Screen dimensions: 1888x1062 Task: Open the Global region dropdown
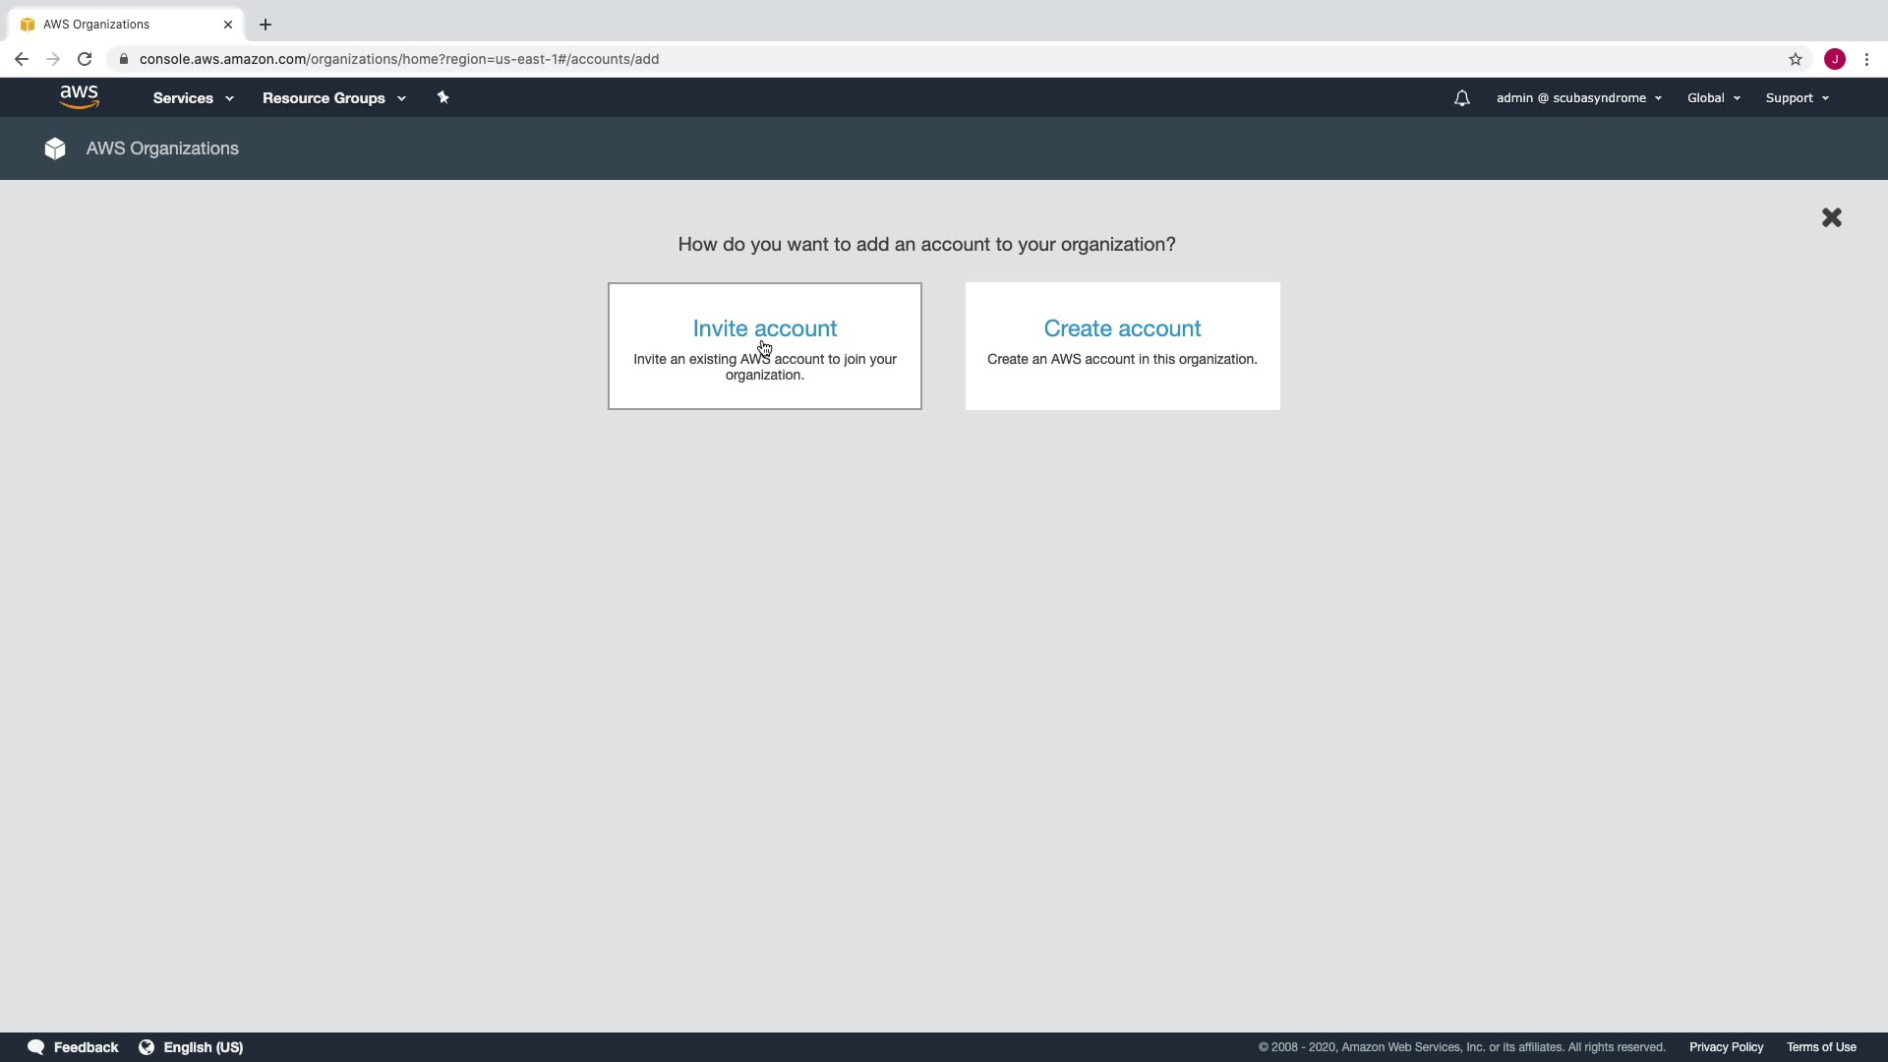point(1713,98)
